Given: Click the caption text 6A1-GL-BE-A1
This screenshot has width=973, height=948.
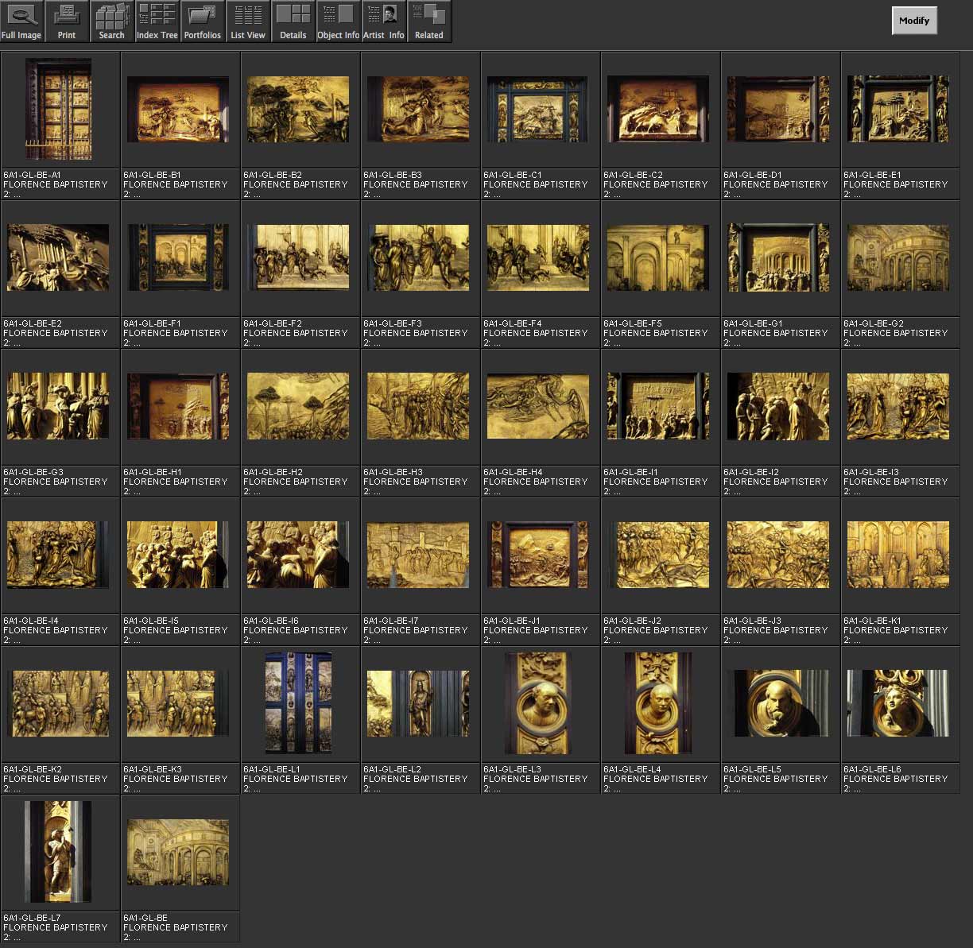Looking at the screenshot, I should [32, 175].
